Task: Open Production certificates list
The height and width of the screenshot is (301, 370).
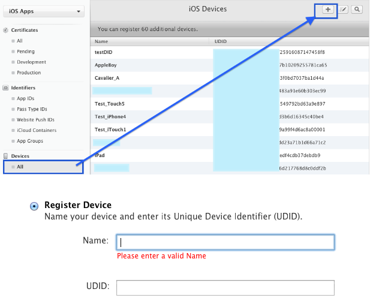Action: point(29,73)
